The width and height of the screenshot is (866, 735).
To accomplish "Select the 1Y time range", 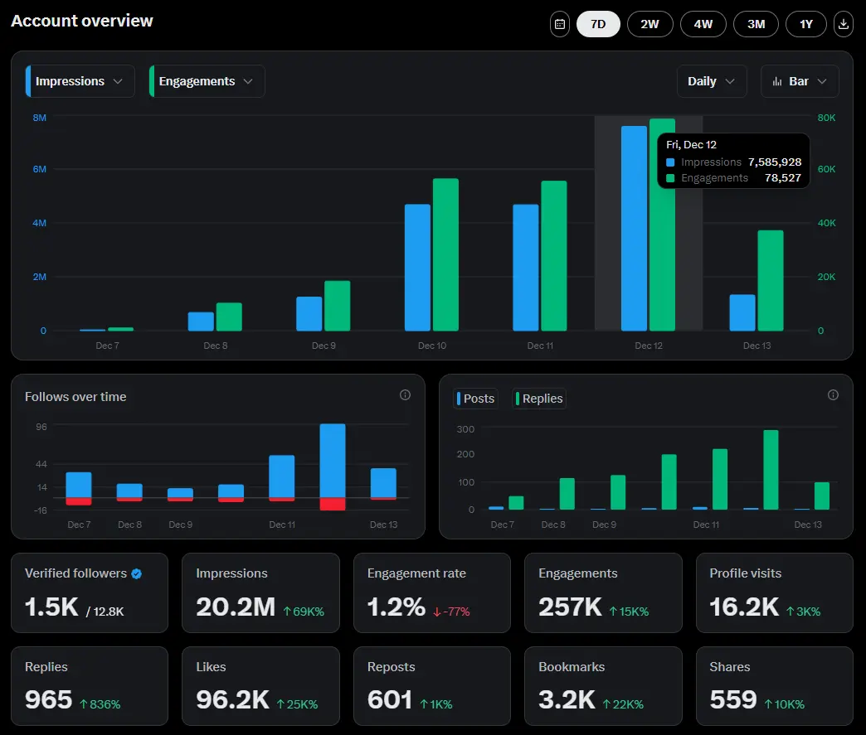I will (805, 24).
